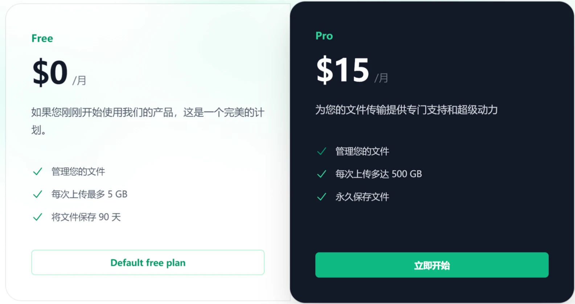Screen dimensions: 575x304
Task: Select the feature 将文件保存 90 天
Action: point(86,217)
